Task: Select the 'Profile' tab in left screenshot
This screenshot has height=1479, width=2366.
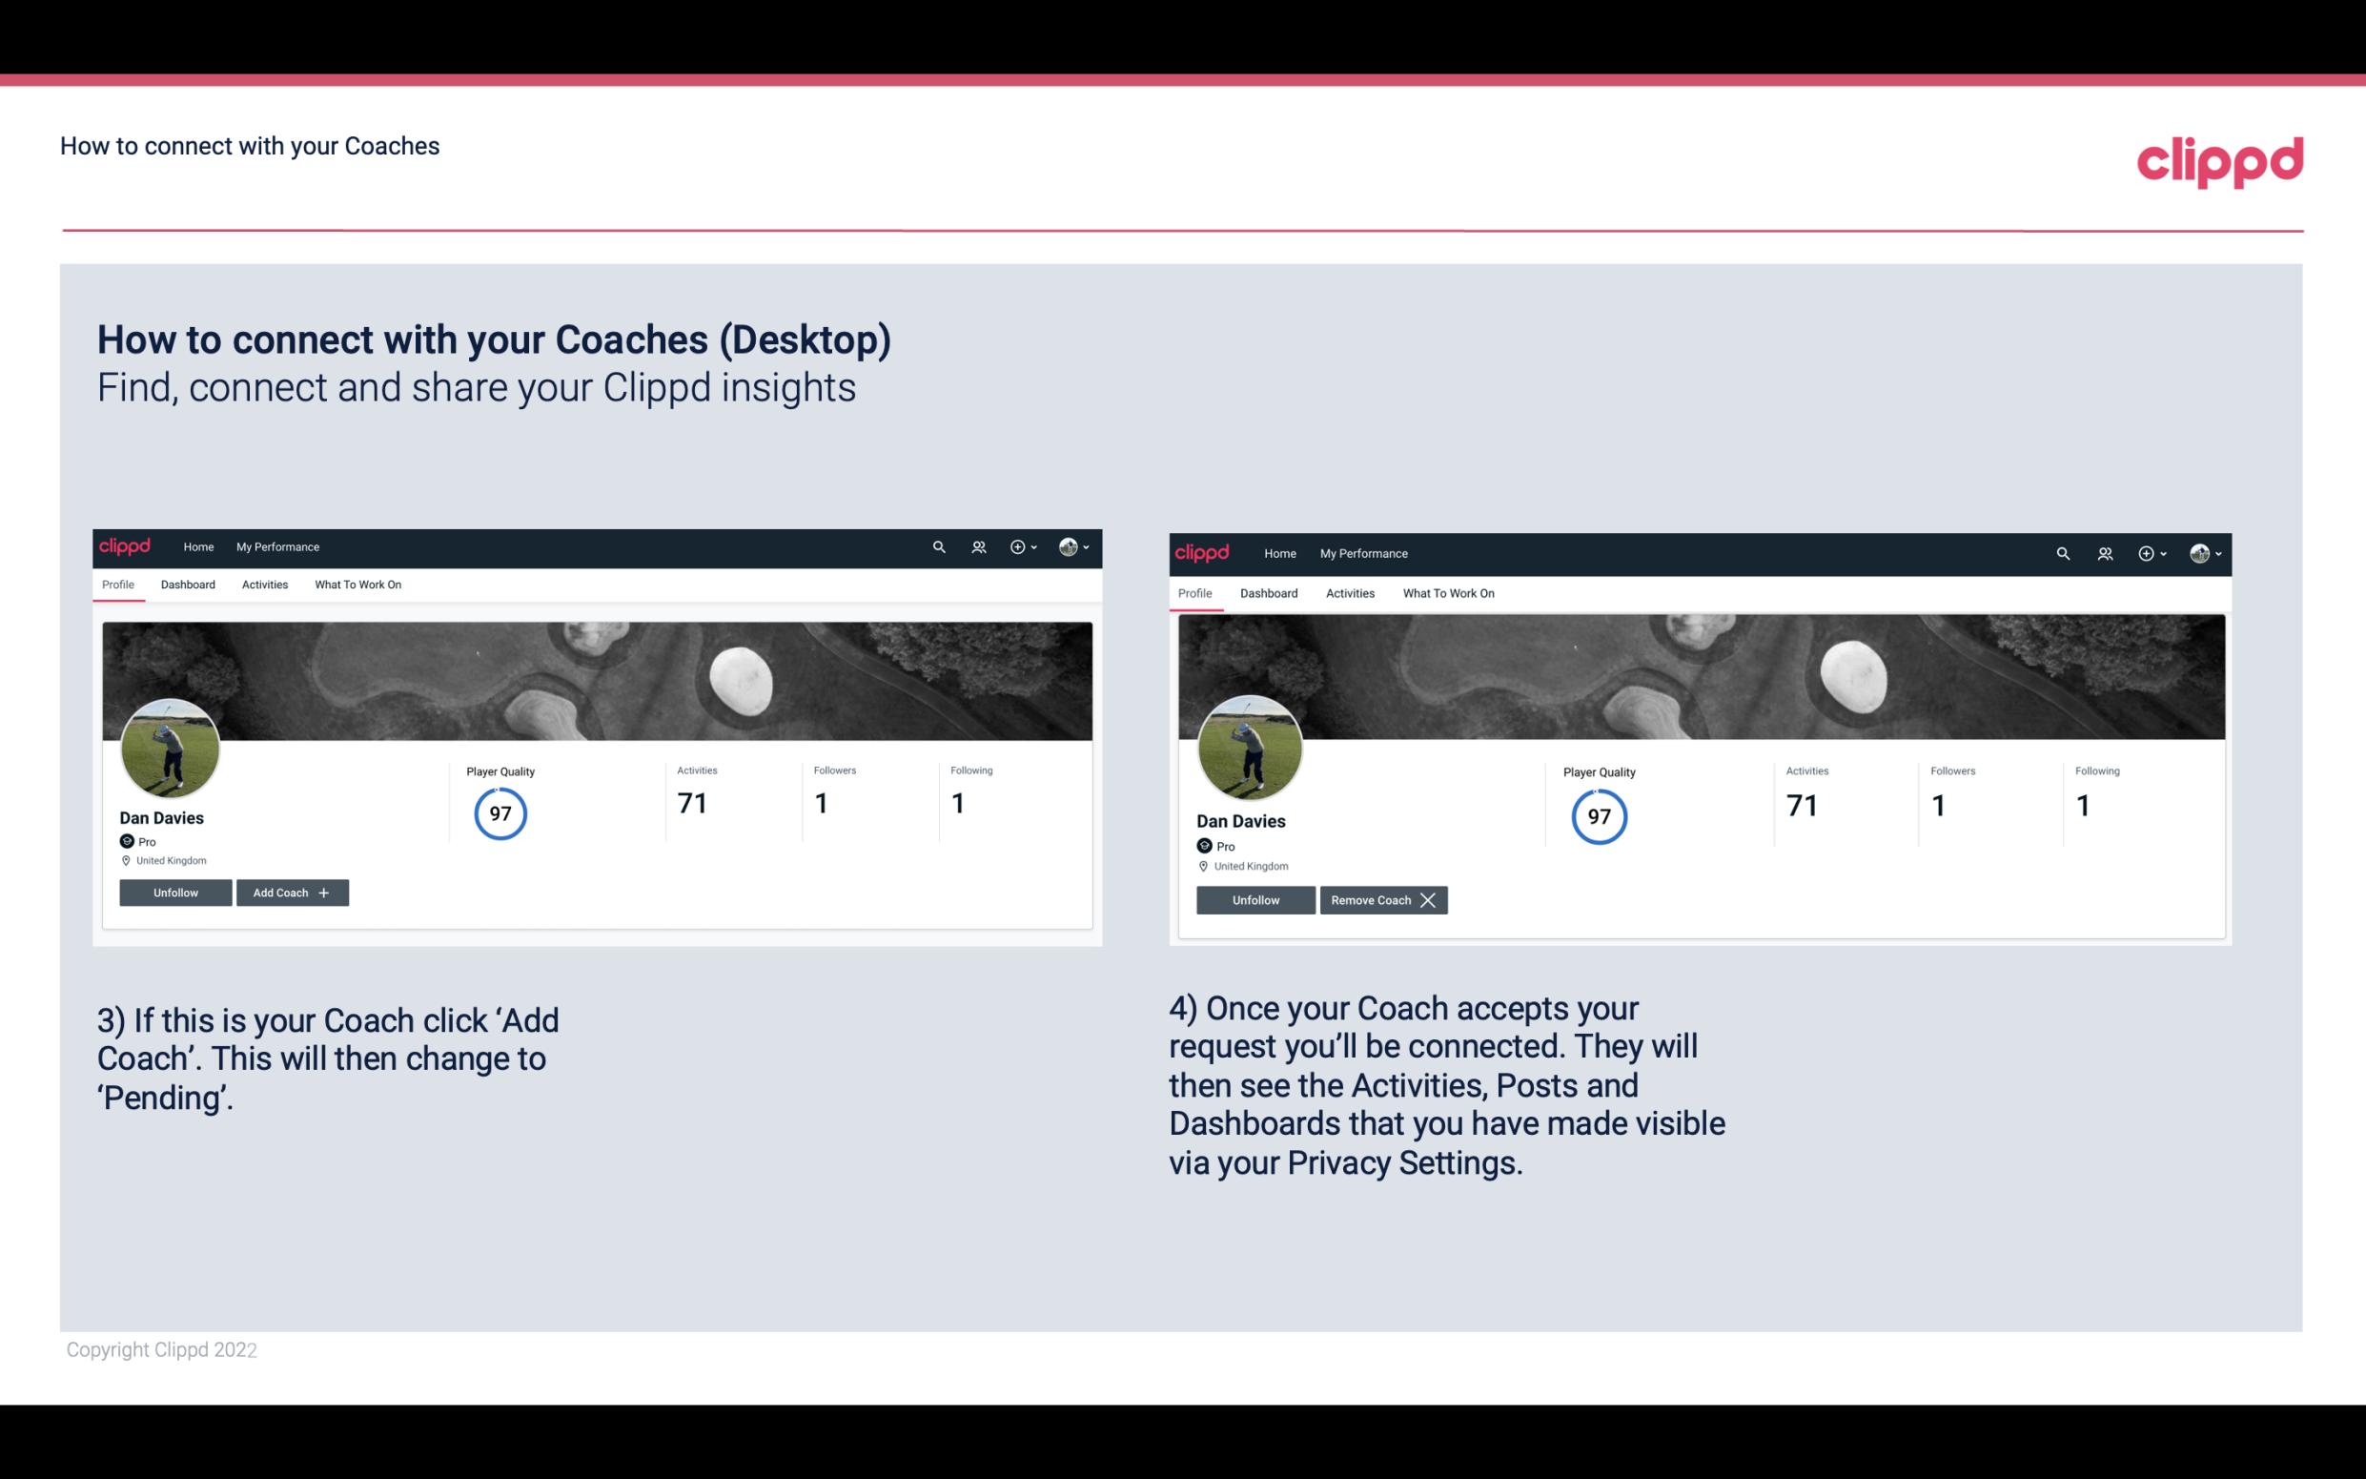Action: point(117,585)
